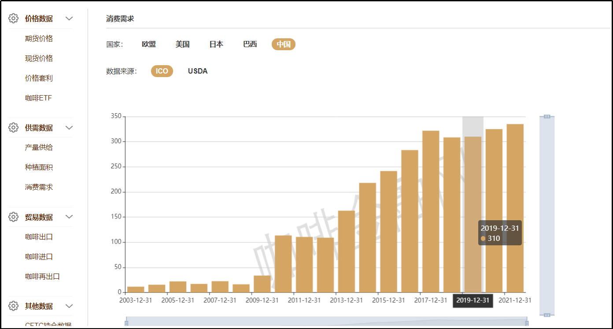This screenshot has width=613, height=329.
Task: Select country 中国
Action: [x=284, y=44]
